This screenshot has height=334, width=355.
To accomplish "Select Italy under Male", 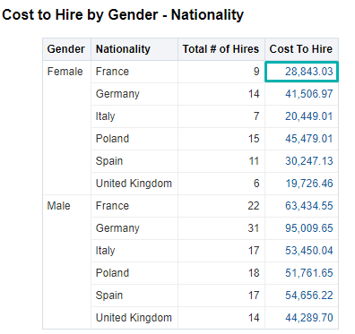I will (x=105, y=251).
